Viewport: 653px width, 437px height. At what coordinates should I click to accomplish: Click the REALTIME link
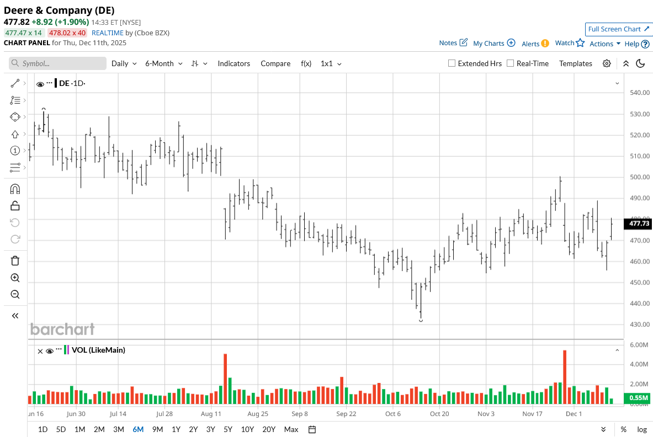(108, 33)
